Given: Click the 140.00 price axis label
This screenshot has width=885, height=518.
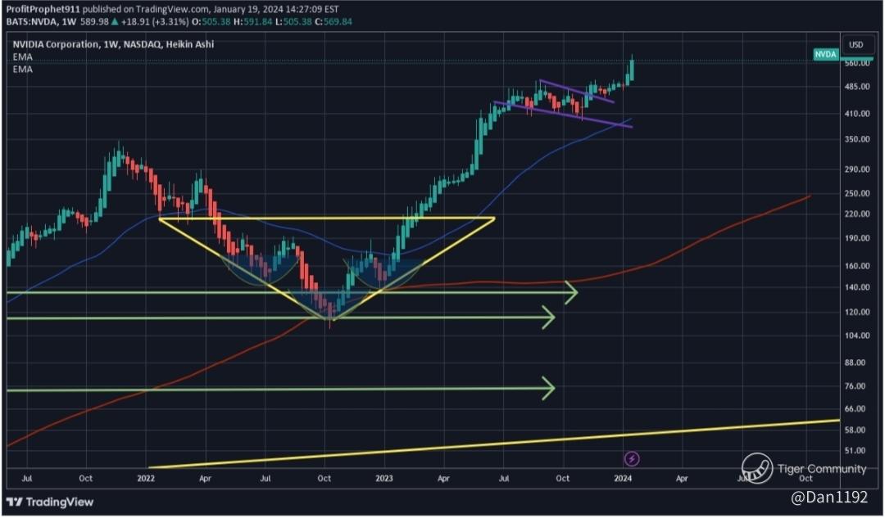Looking at the screenshot, I should 857,287.
